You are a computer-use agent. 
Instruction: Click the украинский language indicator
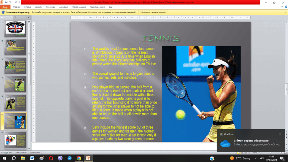35,153
